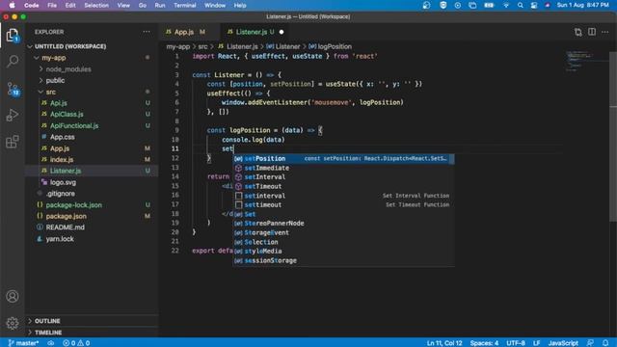Image resolution: width=617 pixels, height=347 pixels.
Task: Open editor more actions ellipsis
Action: click(x=604, y=32)
